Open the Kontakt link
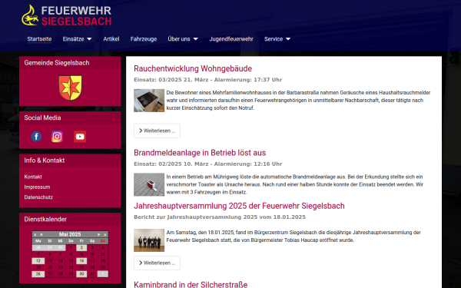This screenshot has height=288, width=461. point(33,177)
